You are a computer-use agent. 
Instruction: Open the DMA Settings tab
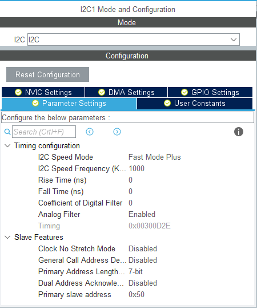coord(126,92)
